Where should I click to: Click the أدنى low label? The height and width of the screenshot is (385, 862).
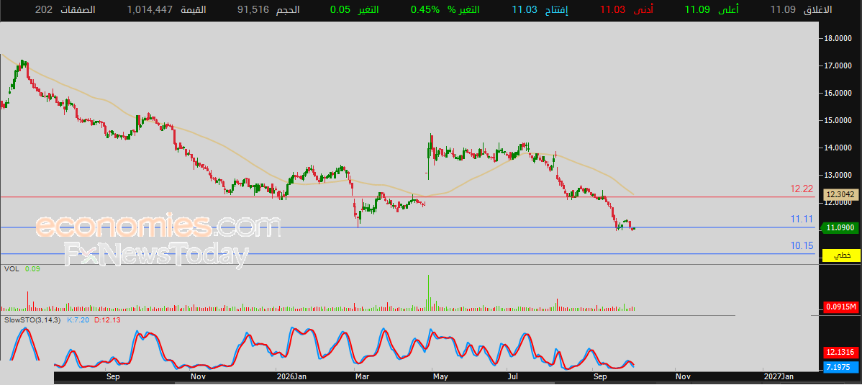pyautogui.click(x=643, y=10)
